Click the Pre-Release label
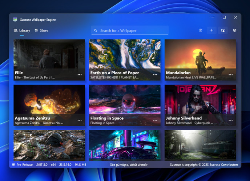Image resolution: width=250 pixels, height=181 pixels. pyautogui.click(x=25, y=165)
